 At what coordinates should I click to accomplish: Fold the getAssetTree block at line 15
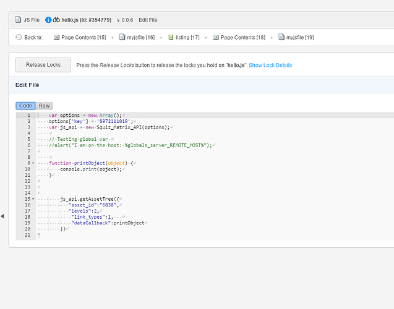33,200
